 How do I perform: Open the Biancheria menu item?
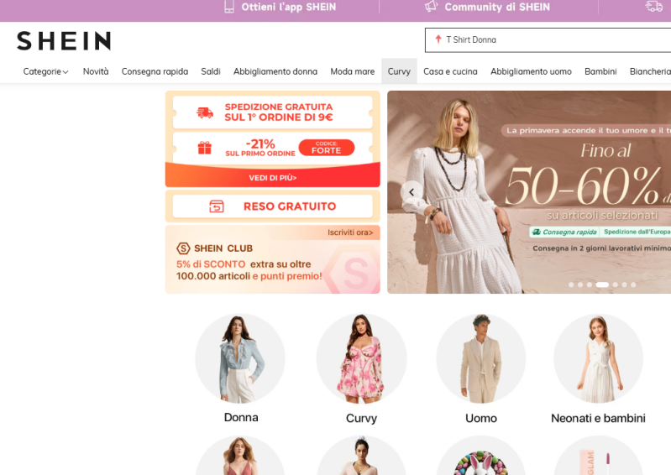(x=650, y=71)
